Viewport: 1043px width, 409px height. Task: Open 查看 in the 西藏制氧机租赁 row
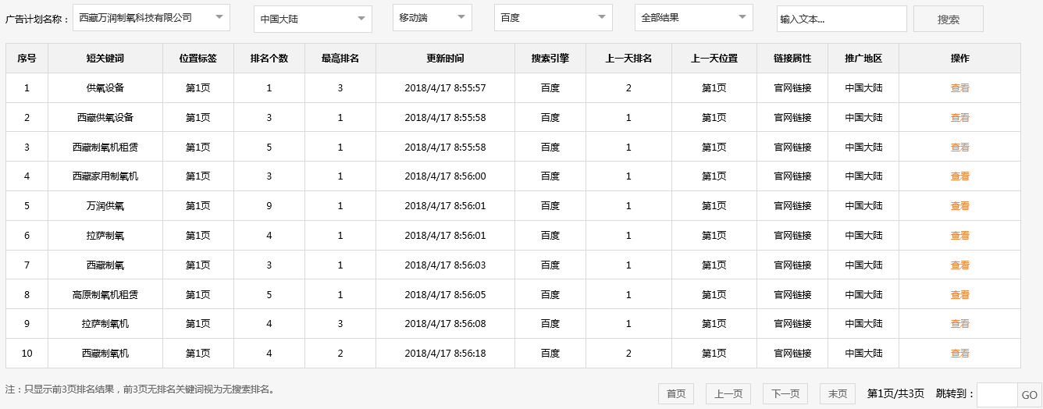coord(959,148)
